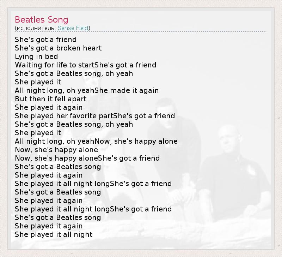282x257 pixels.
Task: Click the "Lying in bed" lyric line
Action: tap(36, 56)
